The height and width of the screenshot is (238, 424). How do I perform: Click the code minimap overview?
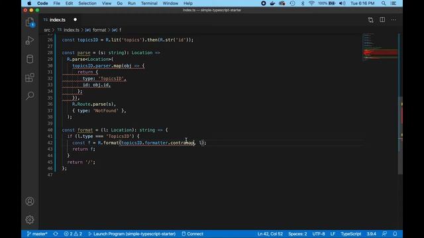click(x=380, y=48)
